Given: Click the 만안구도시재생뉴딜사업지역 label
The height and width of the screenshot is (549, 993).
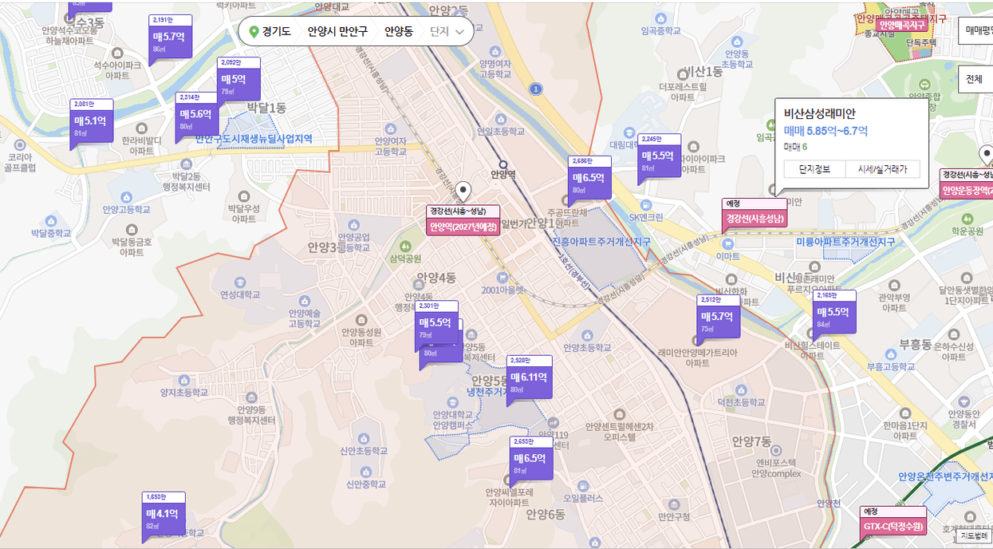Looking at the screenshot, I should (x=254, y=139).
